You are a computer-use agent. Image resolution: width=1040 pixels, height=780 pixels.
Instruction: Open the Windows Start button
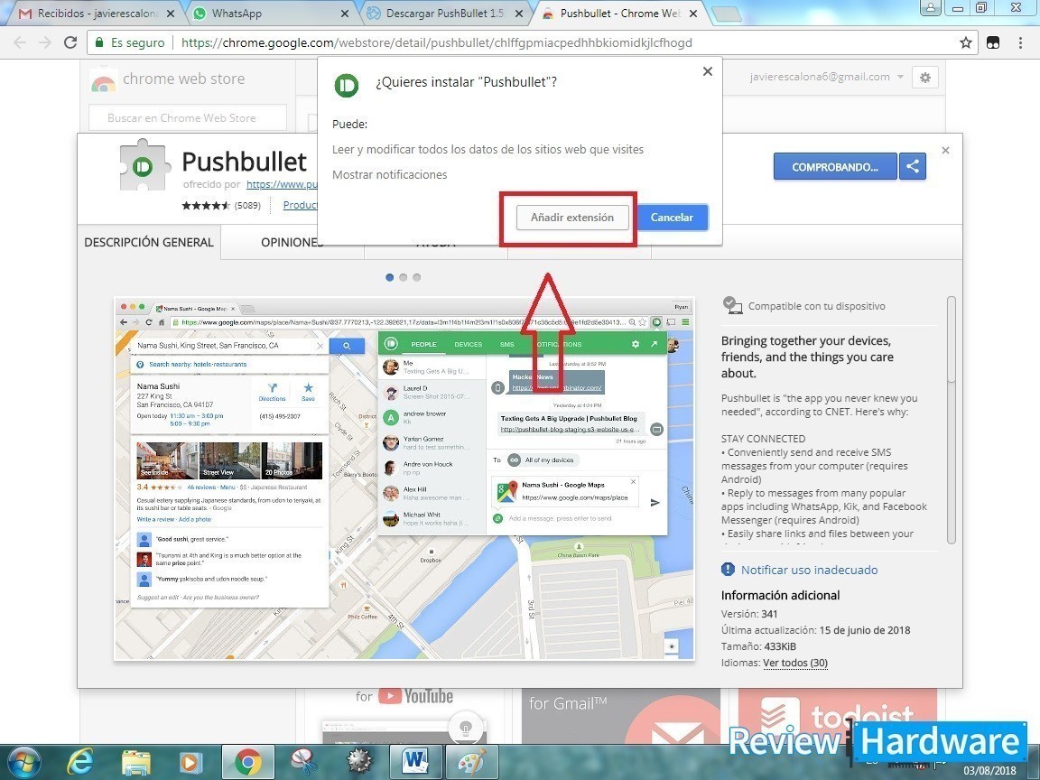(x=23, y=762)
